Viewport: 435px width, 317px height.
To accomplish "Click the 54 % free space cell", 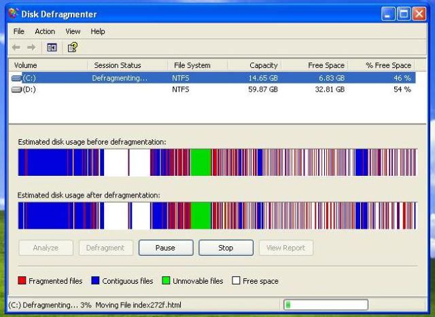I will (x=402, y=90).
